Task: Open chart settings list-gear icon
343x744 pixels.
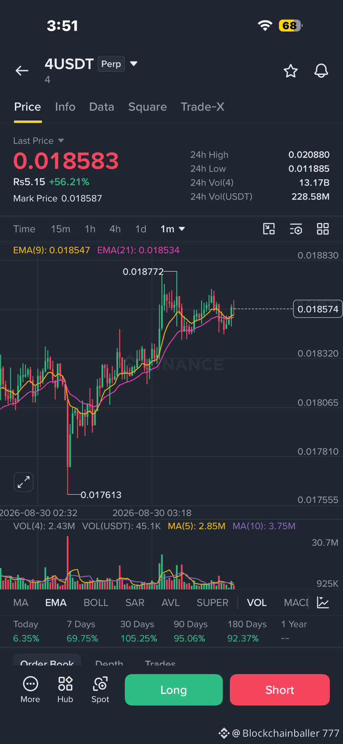Action: (x=296, y=229)
